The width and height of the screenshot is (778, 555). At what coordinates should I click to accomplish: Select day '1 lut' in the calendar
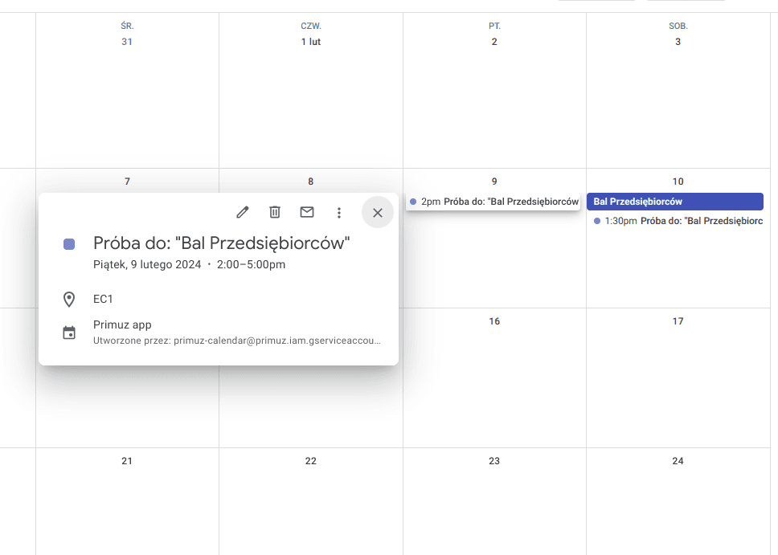(311, 42)
